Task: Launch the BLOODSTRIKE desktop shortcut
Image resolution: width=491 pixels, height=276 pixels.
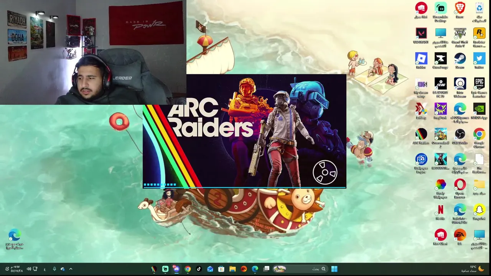Action: coord(440,162)
